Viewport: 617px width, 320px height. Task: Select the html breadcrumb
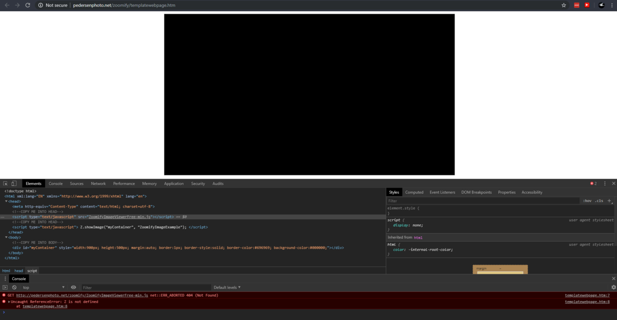click(6, 271)
